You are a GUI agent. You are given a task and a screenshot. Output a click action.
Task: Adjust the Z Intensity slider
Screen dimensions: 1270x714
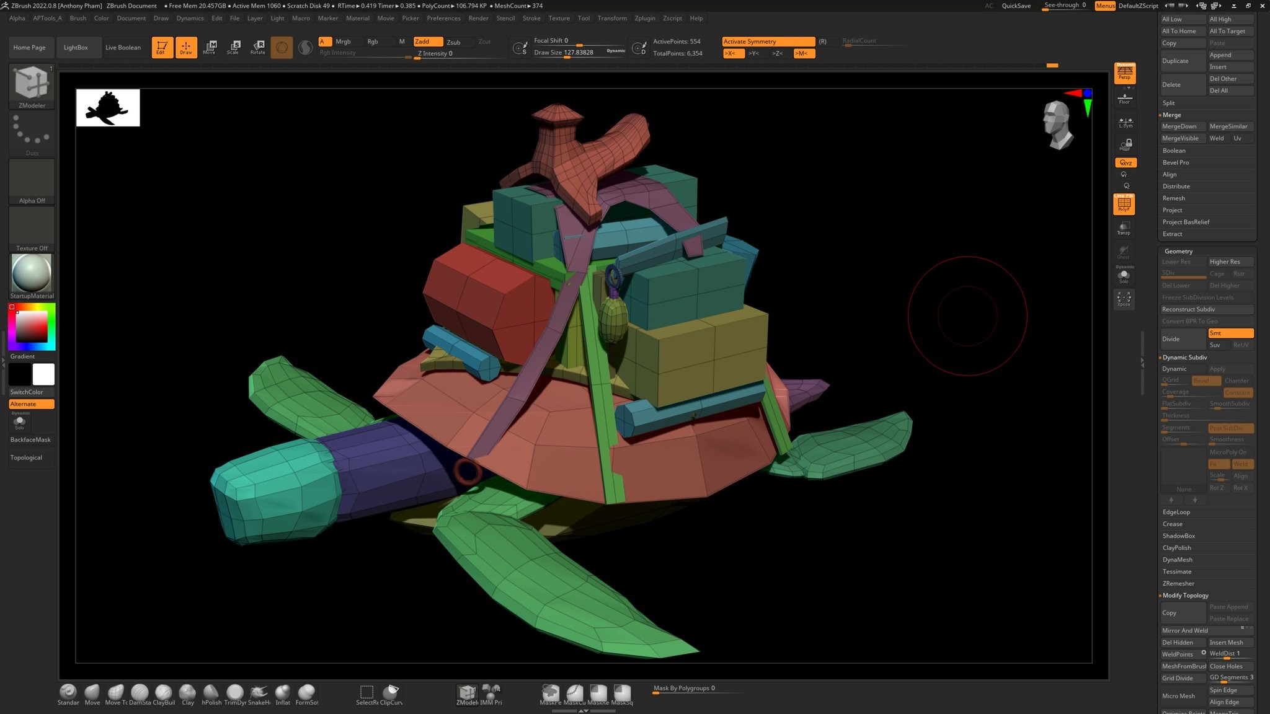click(459, 53)
